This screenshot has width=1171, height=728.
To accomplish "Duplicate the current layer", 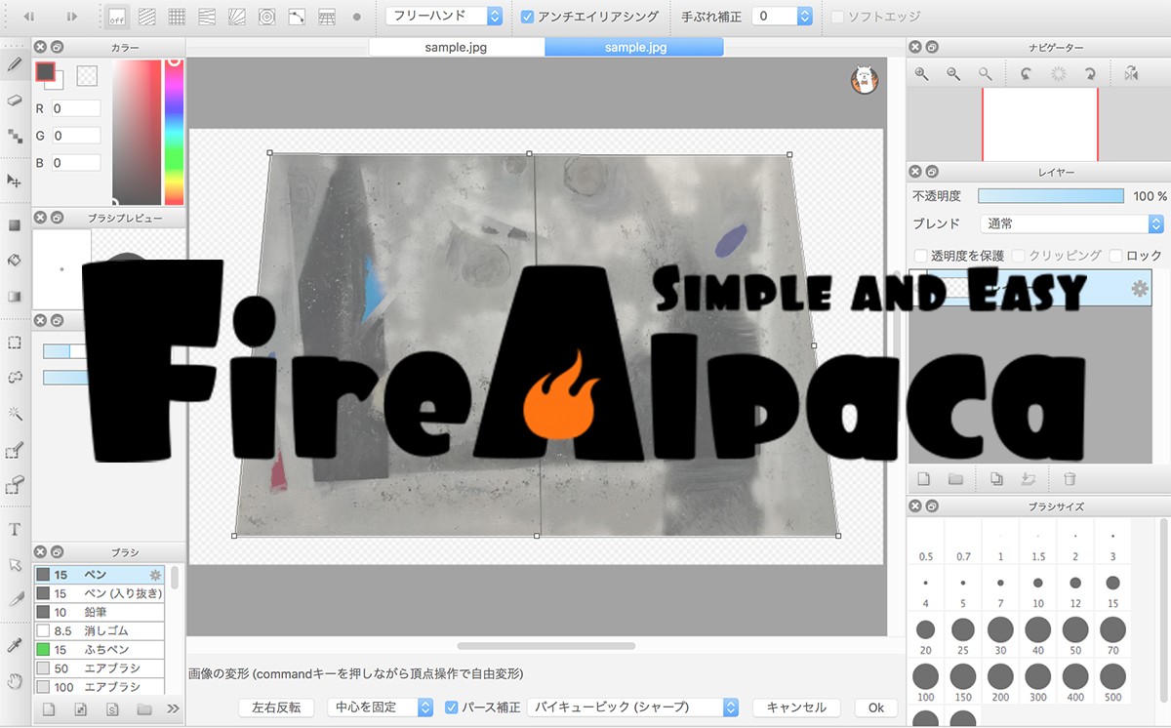I will 996,478.
